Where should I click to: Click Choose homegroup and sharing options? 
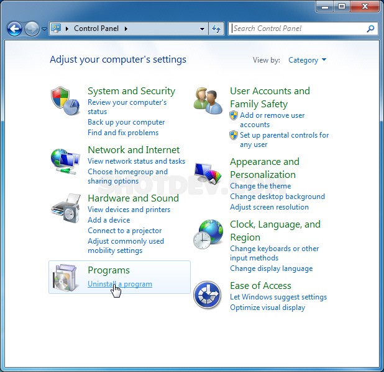[x=127, y=176]
